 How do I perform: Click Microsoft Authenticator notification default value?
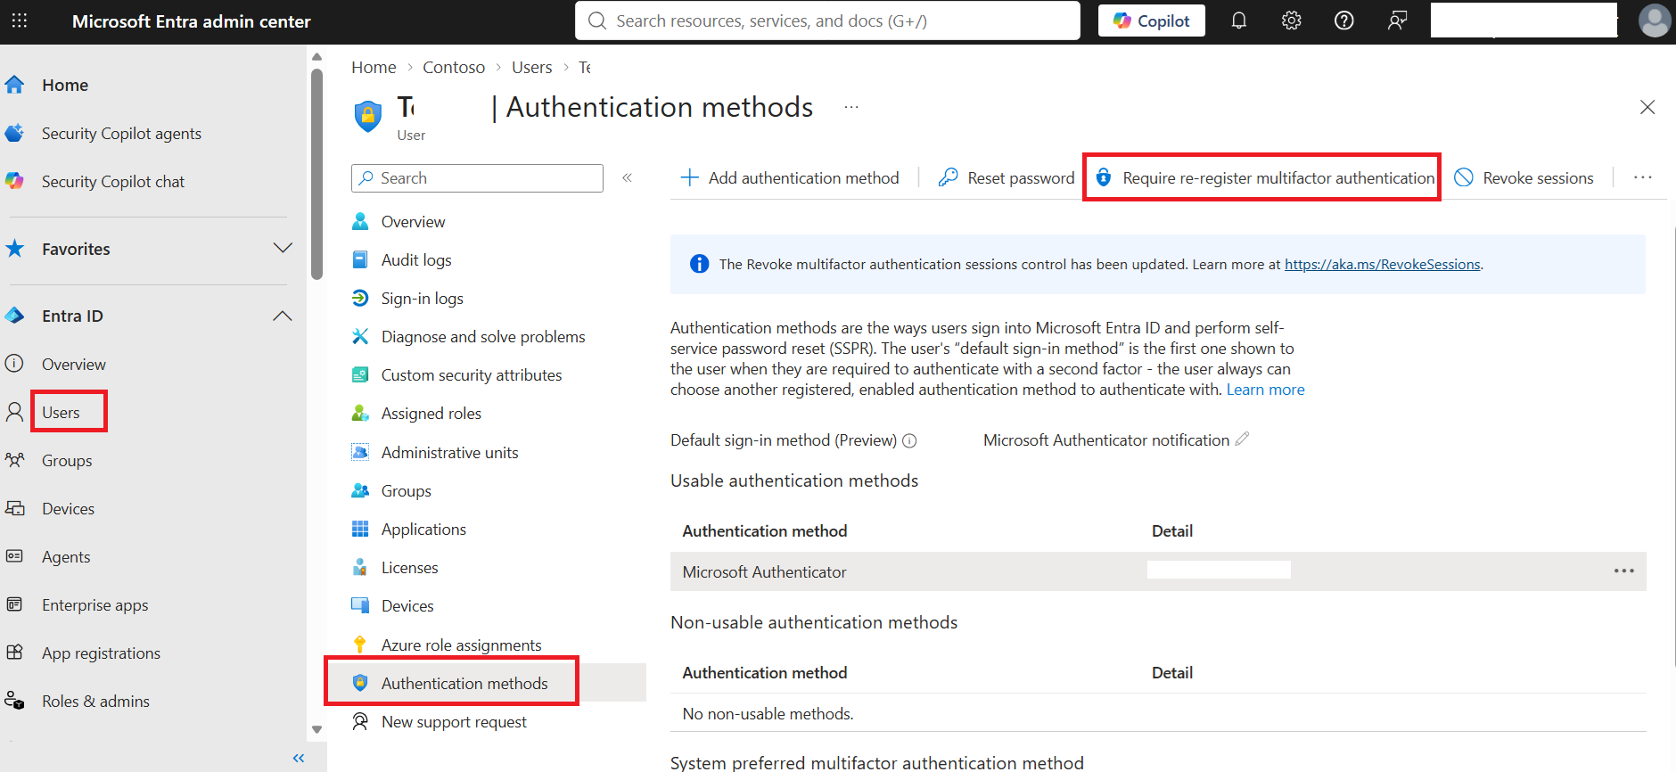tap(1105, 439)
